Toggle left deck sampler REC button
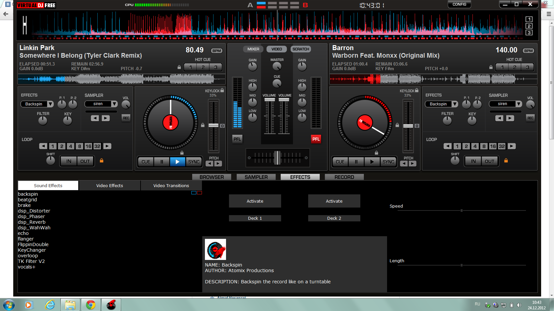This screenshot has height=311, width=554. tap(126, 118)
